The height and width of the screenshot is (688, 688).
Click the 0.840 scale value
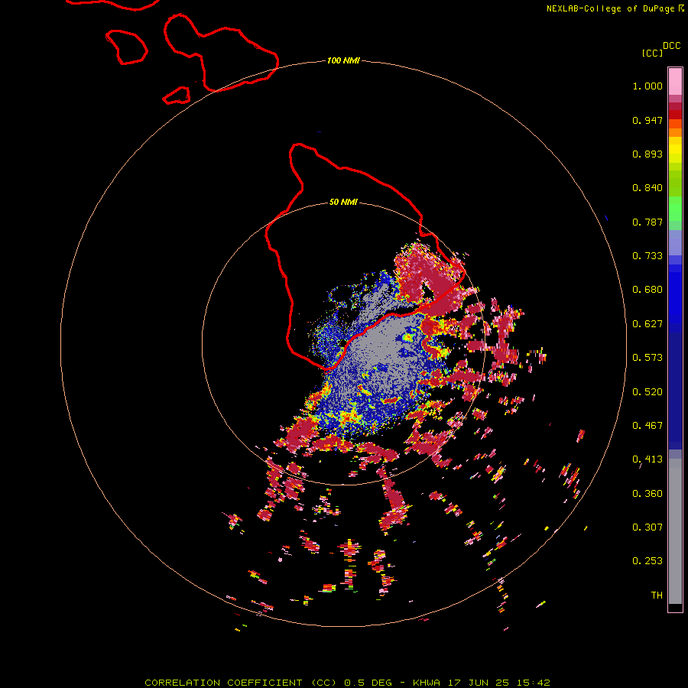647,188
